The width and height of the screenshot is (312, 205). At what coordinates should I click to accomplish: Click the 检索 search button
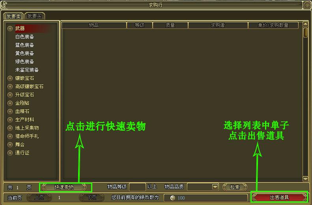pyautogui.click(x=235, y=187)
